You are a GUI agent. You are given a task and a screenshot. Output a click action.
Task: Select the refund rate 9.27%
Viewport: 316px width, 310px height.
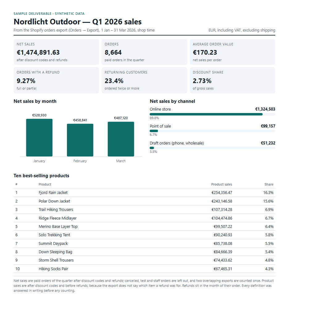pyautogui.click(x=26, y=81)
